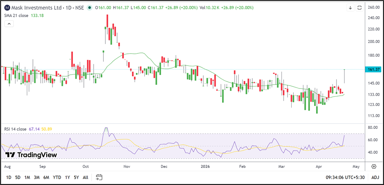This screenshot has height=185, width=384.
Task: Click the fullscreen chart icon
Action: coord(359,8)
